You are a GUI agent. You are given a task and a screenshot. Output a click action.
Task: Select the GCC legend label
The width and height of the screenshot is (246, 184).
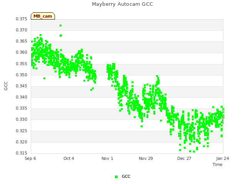point(126,176)
